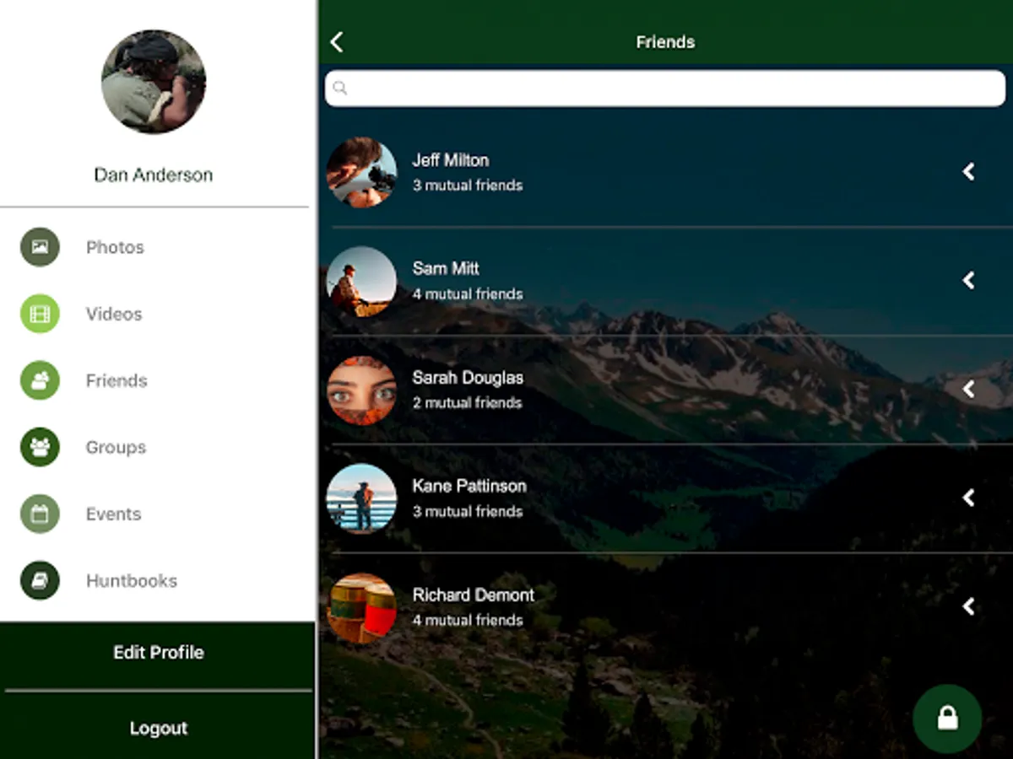Open Richard Demont's avatar

(361, 607)
